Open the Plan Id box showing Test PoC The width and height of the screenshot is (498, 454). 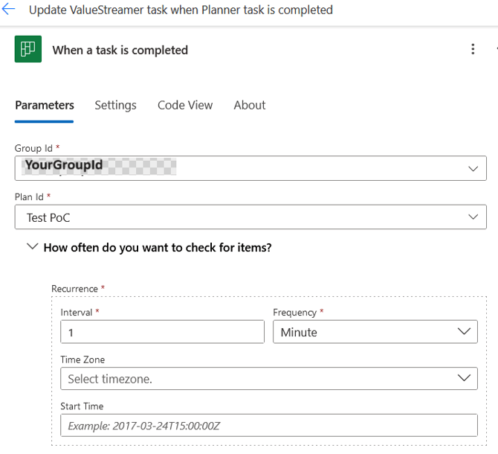click(x=238, y=217)
